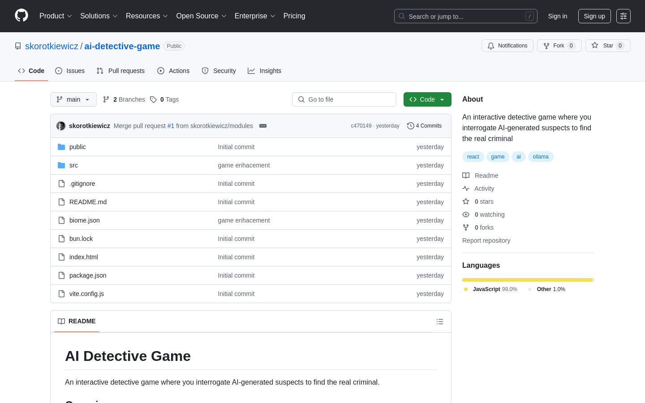Switch to the Issues tab

70,71
